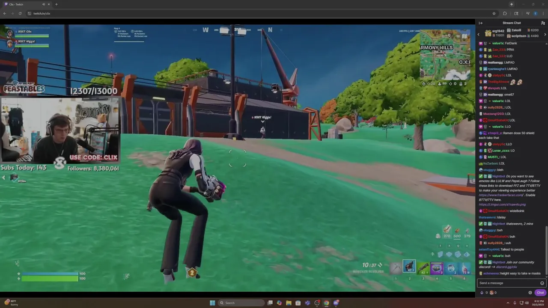View site information for twitch.tv
548x308 pixels.
coord(29,13)
